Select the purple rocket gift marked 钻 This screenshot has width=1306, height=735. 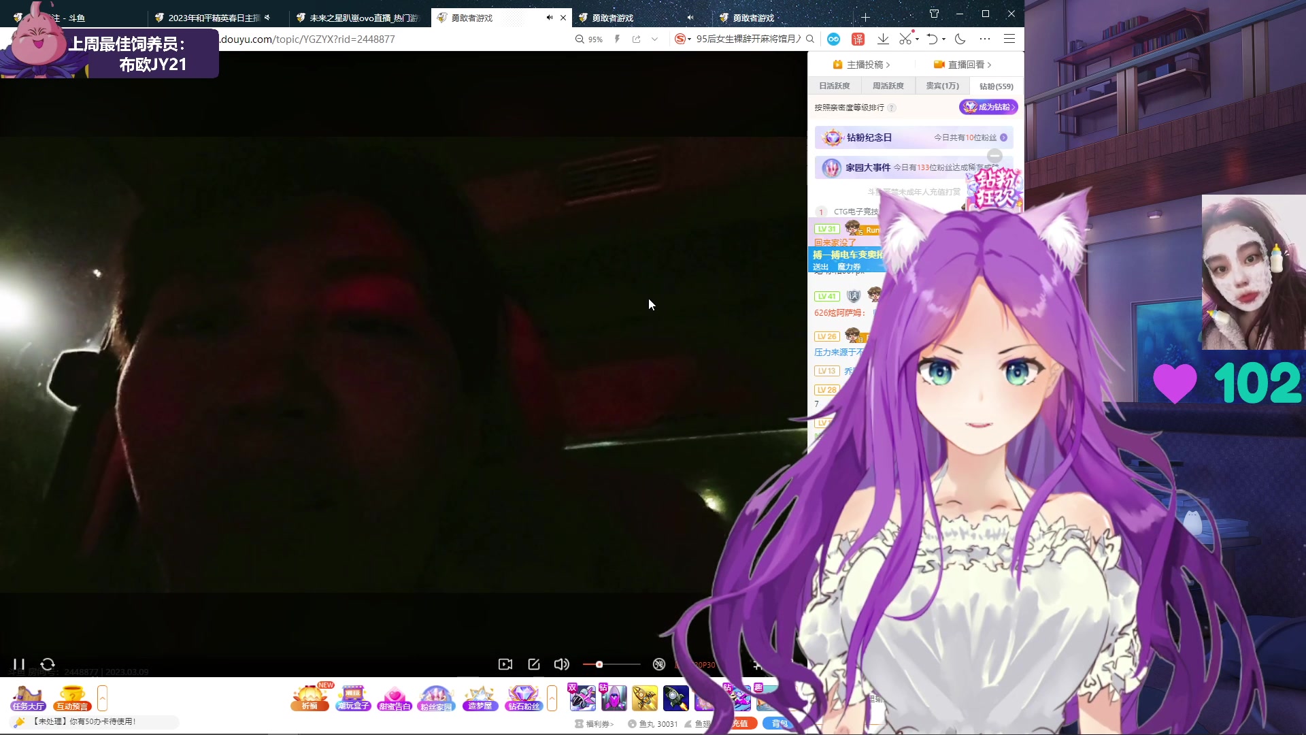pos(614,698)
